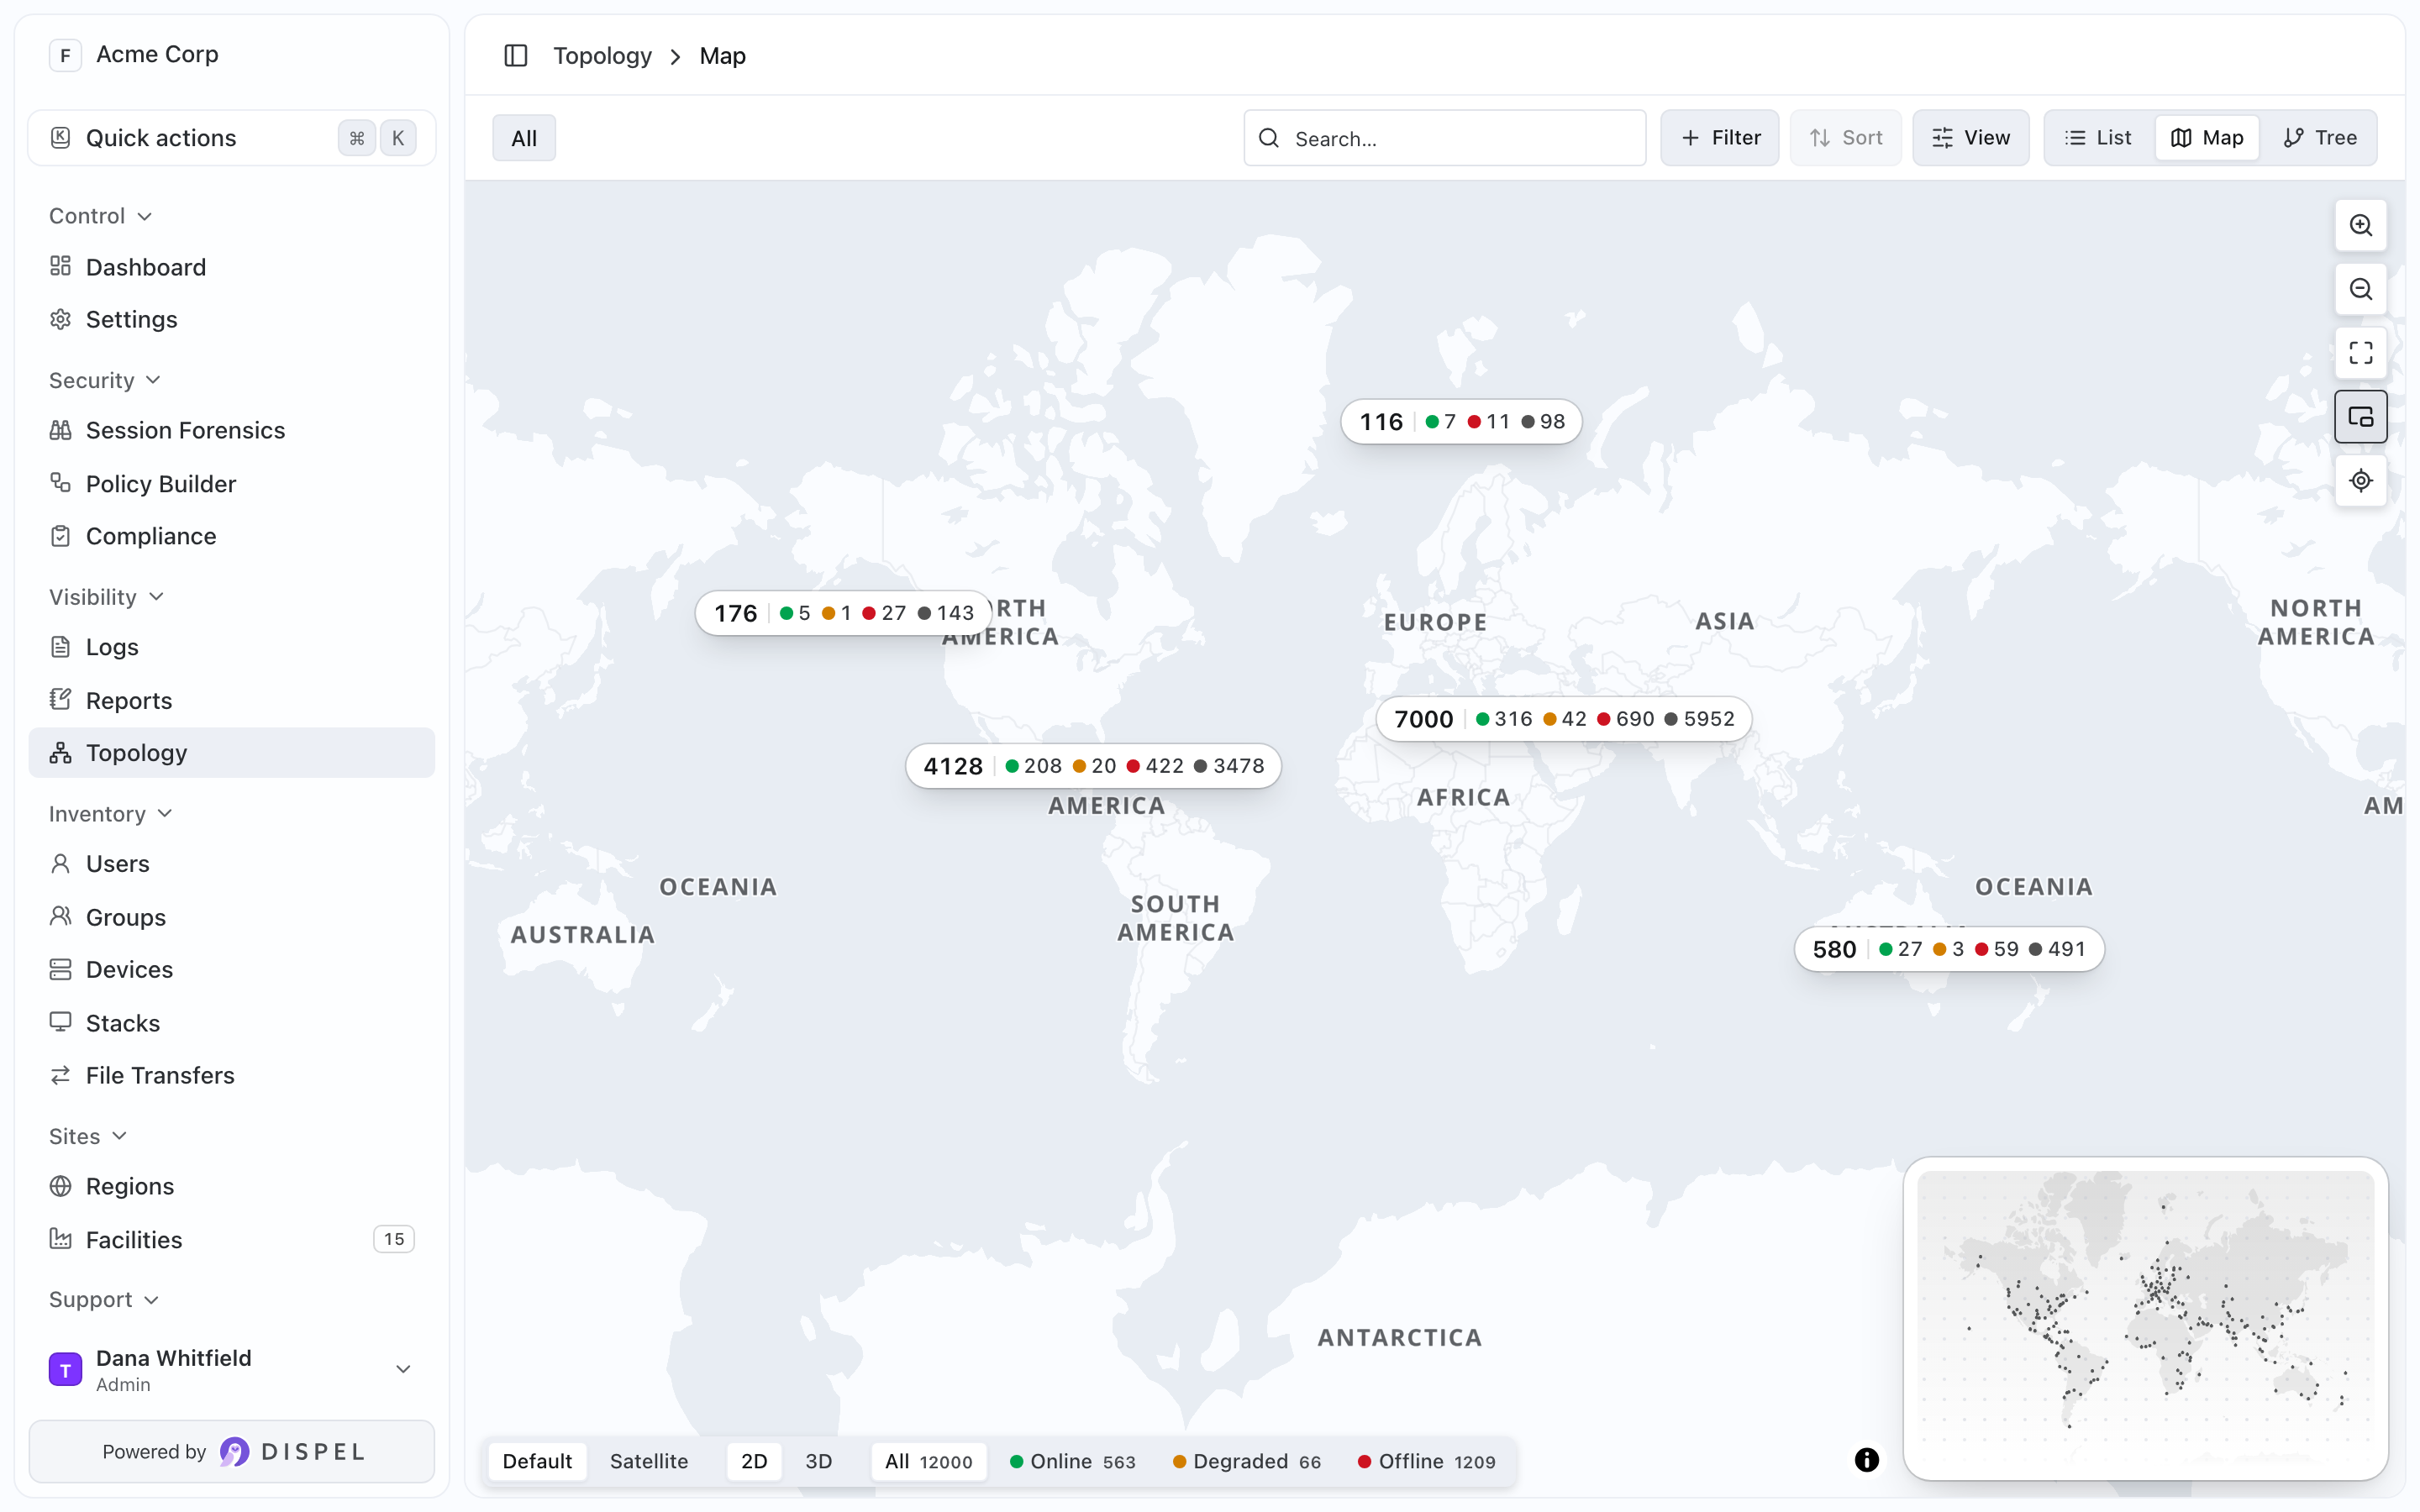The image size is (2420, 1512).
Task: Zoom in on the map
Action: (x=2360, y=225)
